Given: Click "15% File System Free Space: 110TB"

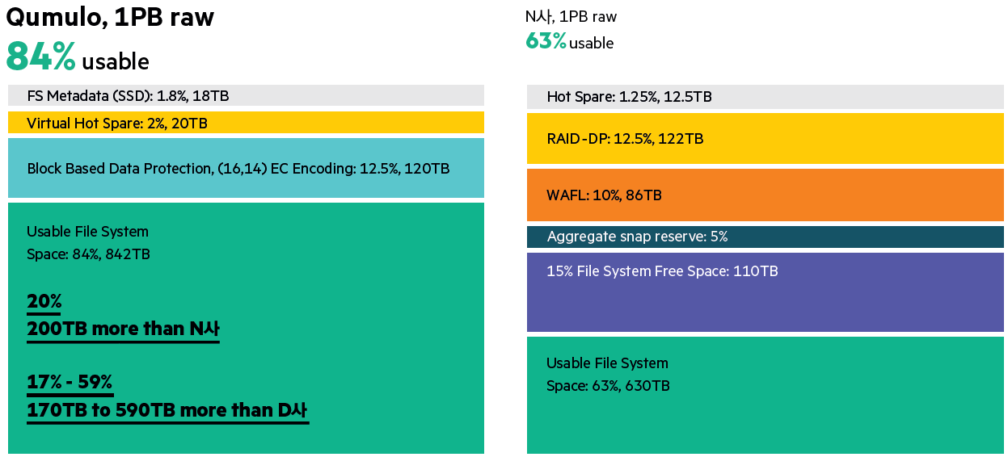Looking at the screenshot, I should pyautogui.click(x=765, y=291).
